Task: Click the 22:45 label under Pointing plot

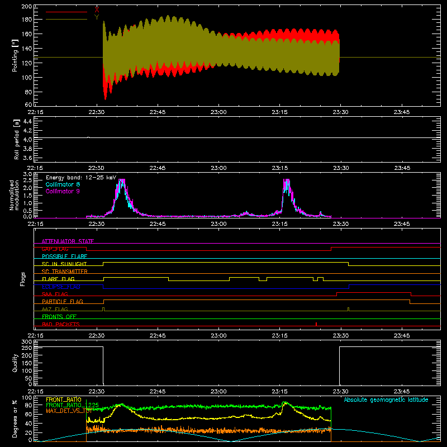Action: [158, 112]
